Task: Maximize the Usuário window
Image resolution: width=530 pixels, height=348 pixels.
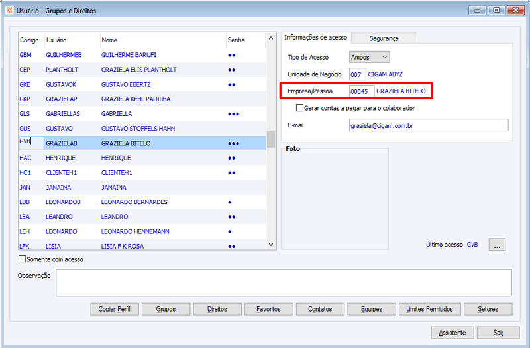Action: coord(496,10)
